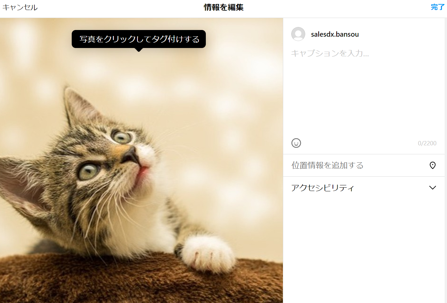This screenshot has width=447, height=303.
Task: Click the 0/2200 character counter
Action: click(x=427, y=143)
